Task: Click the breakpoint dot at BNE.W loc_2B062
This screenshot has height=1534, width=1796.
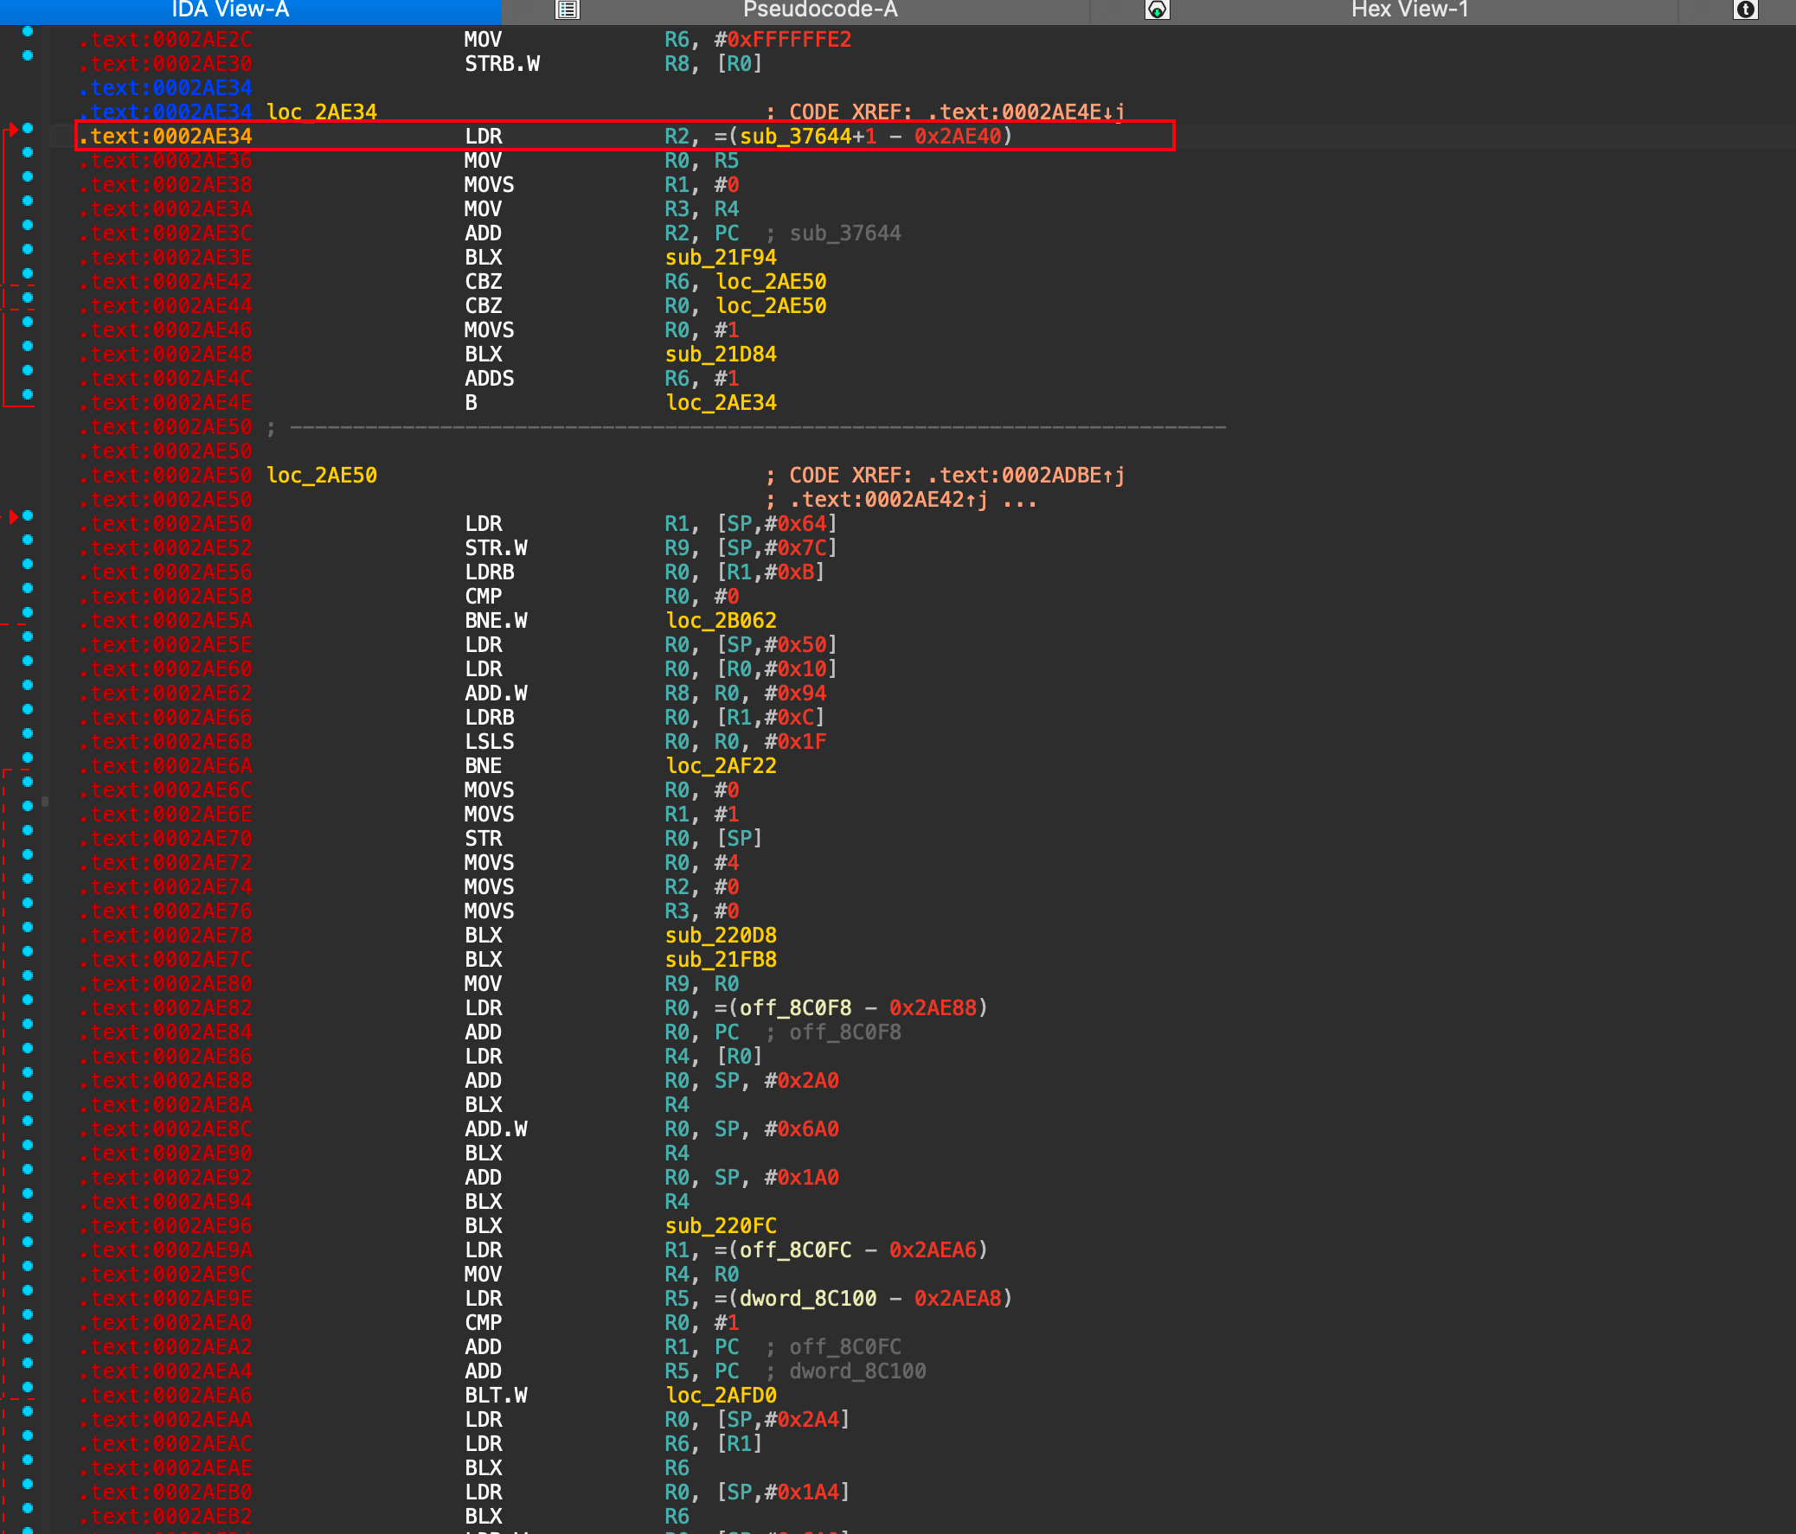Action: (x=28, y=612)
